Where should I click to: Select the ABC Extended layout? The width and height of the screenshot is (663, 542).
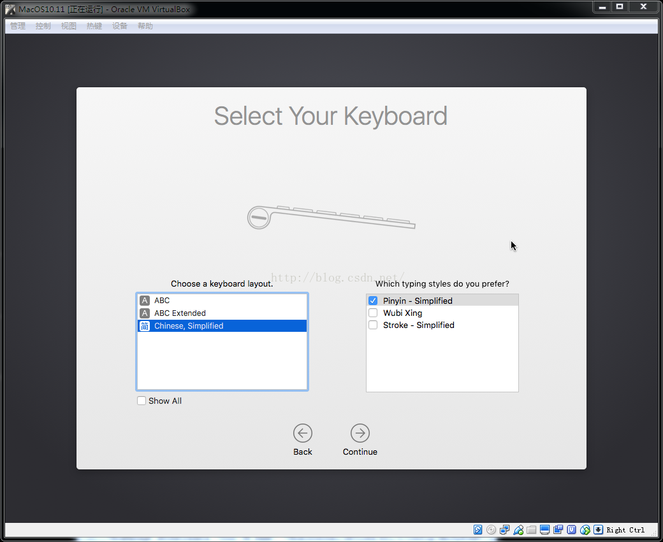[222, 313]
